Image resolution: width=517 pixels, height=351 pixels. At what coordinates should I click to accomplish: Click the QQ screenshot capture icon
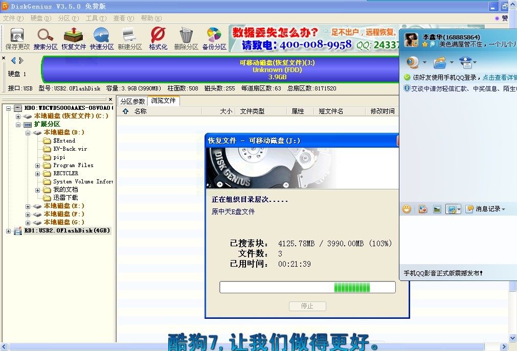(x=452, y=209)
